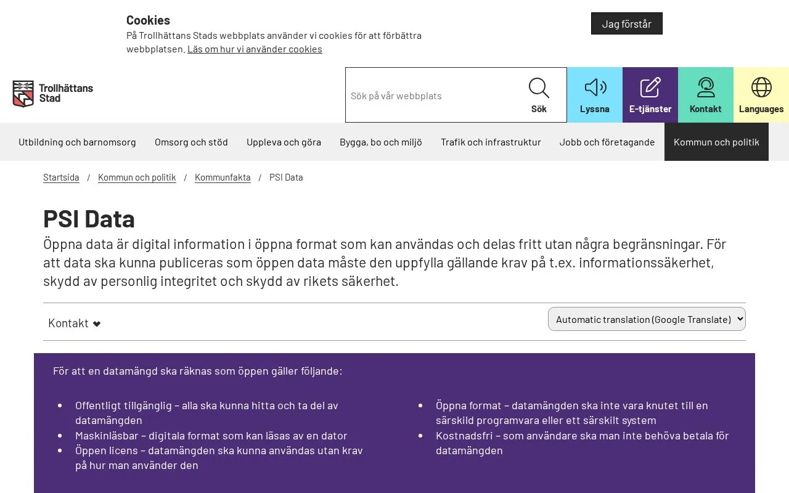This screenshot has width=789, height=493.
Task: Select Kommun och politik menu item
Action: pyautogui.click(x=716, y=142)
